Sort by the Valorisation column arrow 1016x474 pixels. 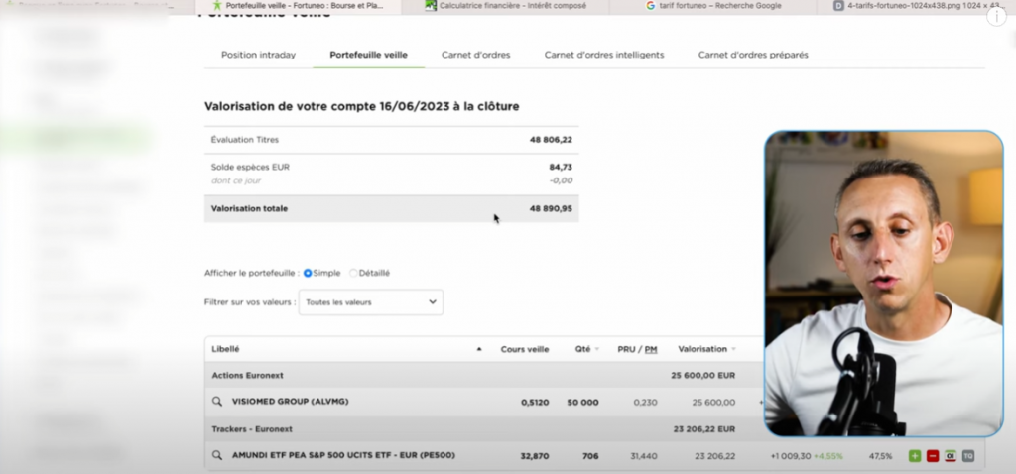(734, 349)
